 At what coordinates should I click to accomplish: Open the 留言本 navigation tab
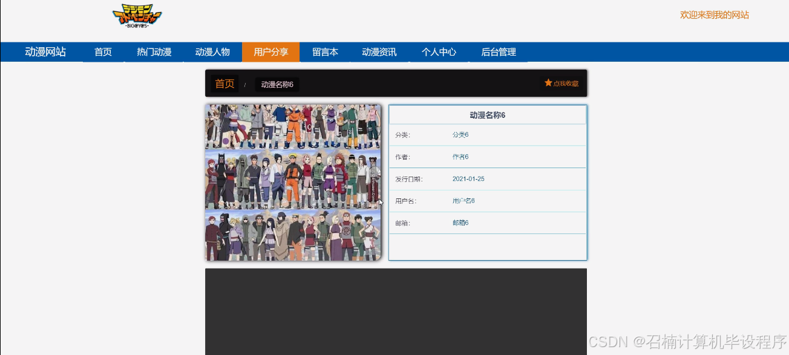pos(325,52)
